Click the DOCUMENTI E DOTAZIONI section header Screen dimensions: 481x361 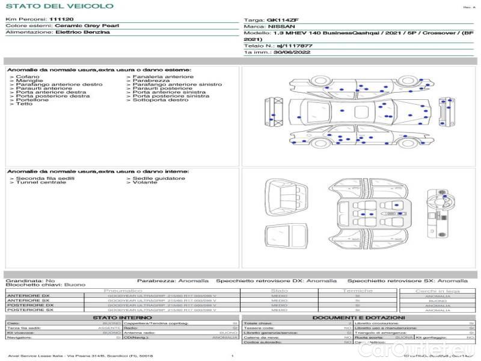pyautogui.click(x=358, y=317)
